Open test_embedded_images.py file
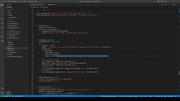 (15, 57)
